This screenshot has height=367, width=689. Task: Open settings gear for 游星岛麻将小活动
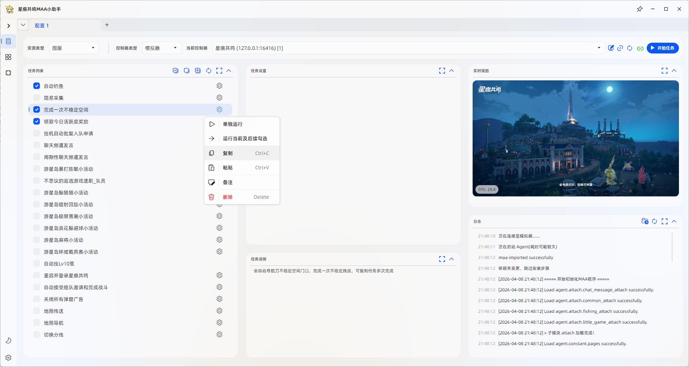click(219, 240)
